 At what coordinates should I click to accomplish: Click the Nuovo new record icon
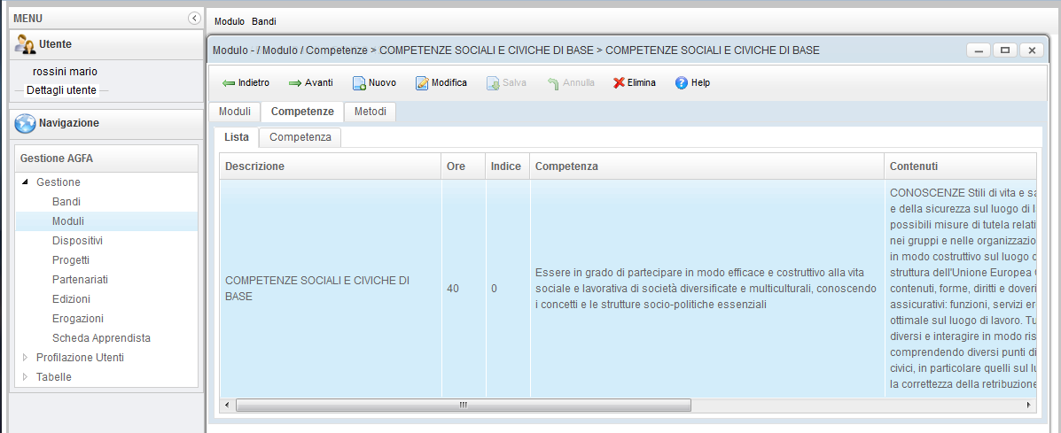(x=359, y=83)
